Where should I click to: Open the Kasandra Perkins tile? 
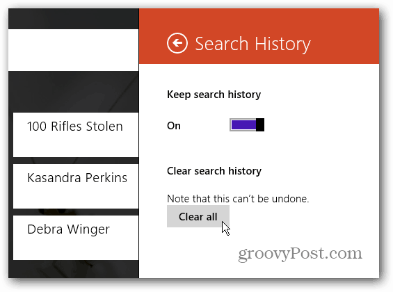pyautogui.click(x=76, y=186)
